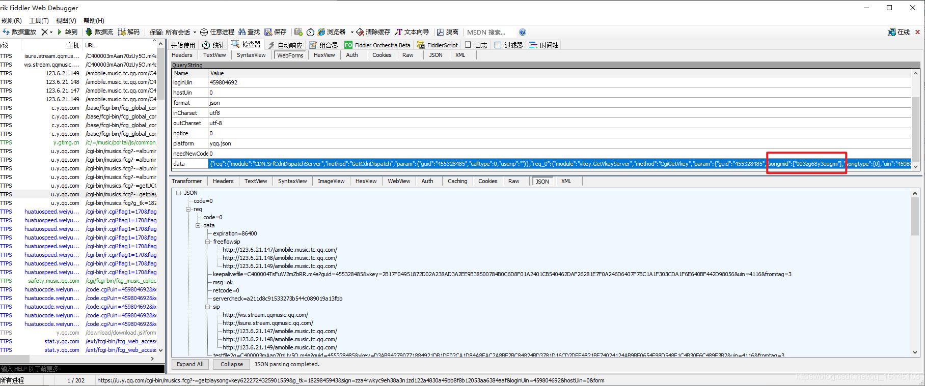
Task: Select the safety.music.qq.com session row
Action: [x=78, y=281]
